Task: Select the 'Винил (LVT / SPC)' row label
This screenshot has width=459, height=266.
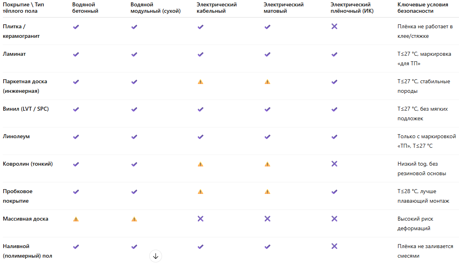Action: pos(25,109)
